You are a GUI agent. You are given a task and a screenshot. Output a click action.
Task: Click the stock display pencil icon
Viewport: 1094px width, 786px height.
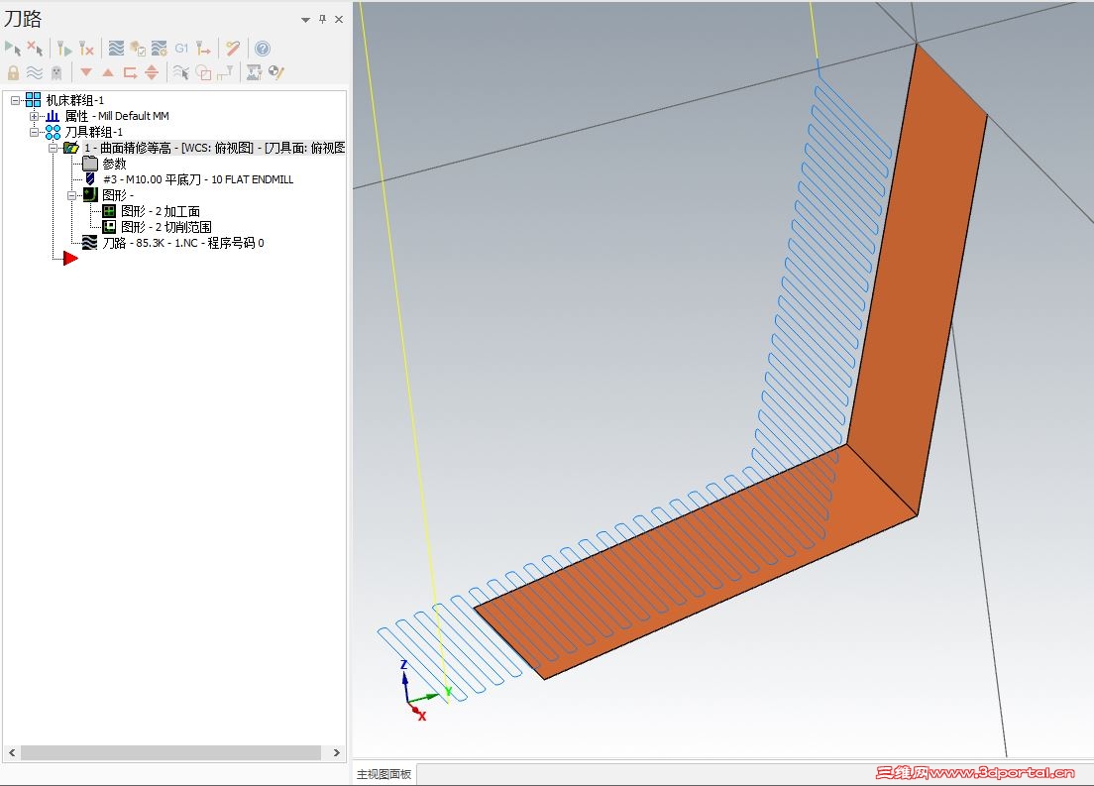276,72
